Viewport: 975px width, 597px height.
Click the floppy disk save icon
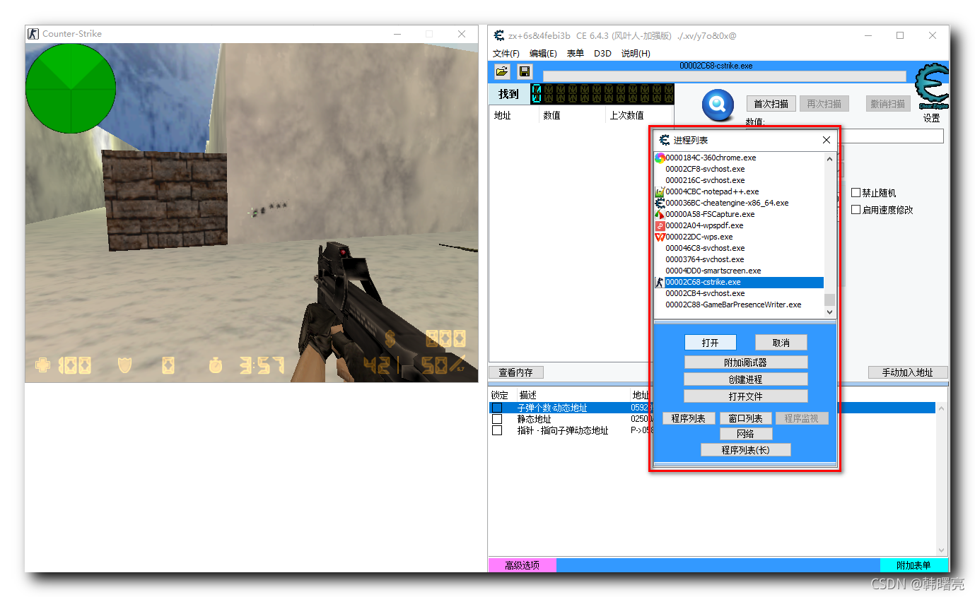click(x=524, y=71)
